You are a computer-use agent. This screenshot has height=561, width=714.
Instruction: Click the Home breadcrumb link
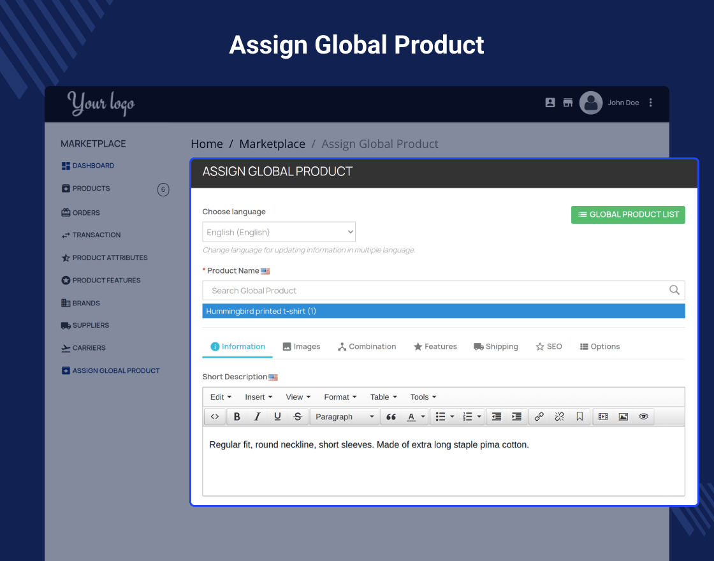(x=207, y=144)
